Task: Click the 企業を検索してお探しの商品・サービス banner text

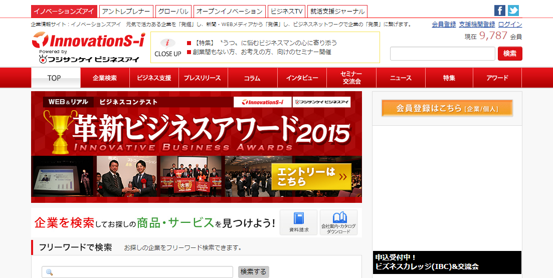Action: coord(155,223)
